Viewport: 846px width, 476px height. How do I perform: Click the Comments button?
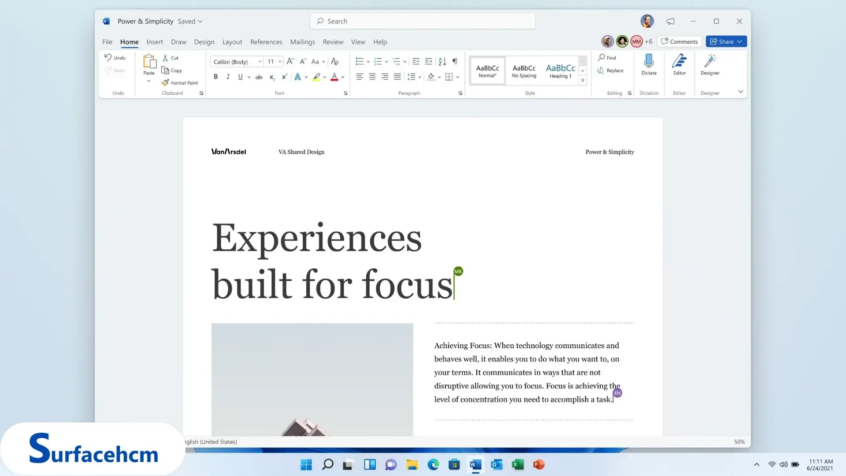(x=679, y=41)
